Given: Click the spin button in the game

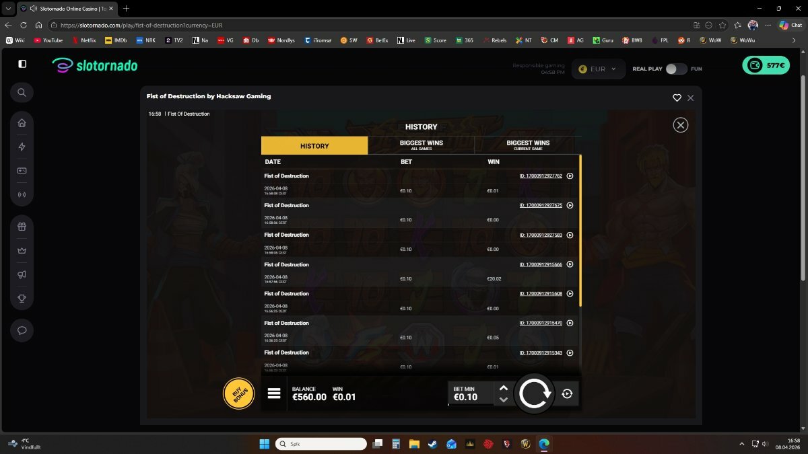Looking at the screenshot, I should 534,394.
